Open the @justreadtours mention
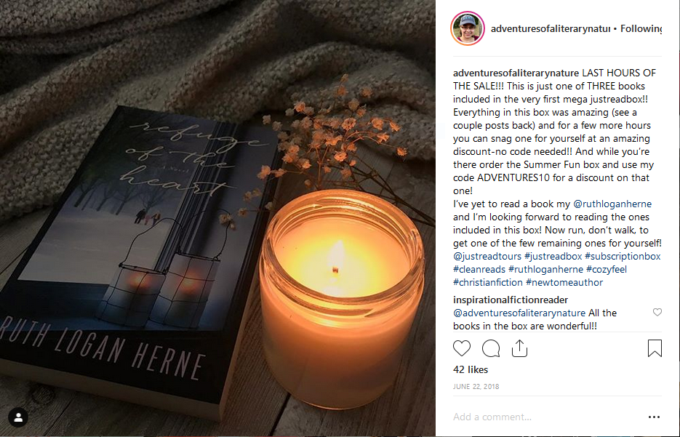The width and height of the screenshot is (680, 437). (487, 256)
